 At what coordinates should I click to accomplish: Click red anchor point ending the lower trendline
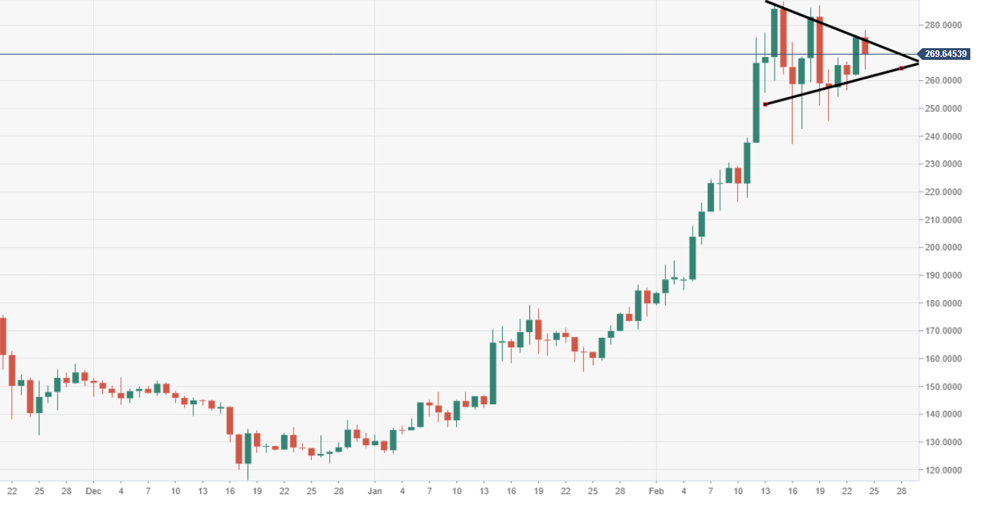tap(901, 69)
